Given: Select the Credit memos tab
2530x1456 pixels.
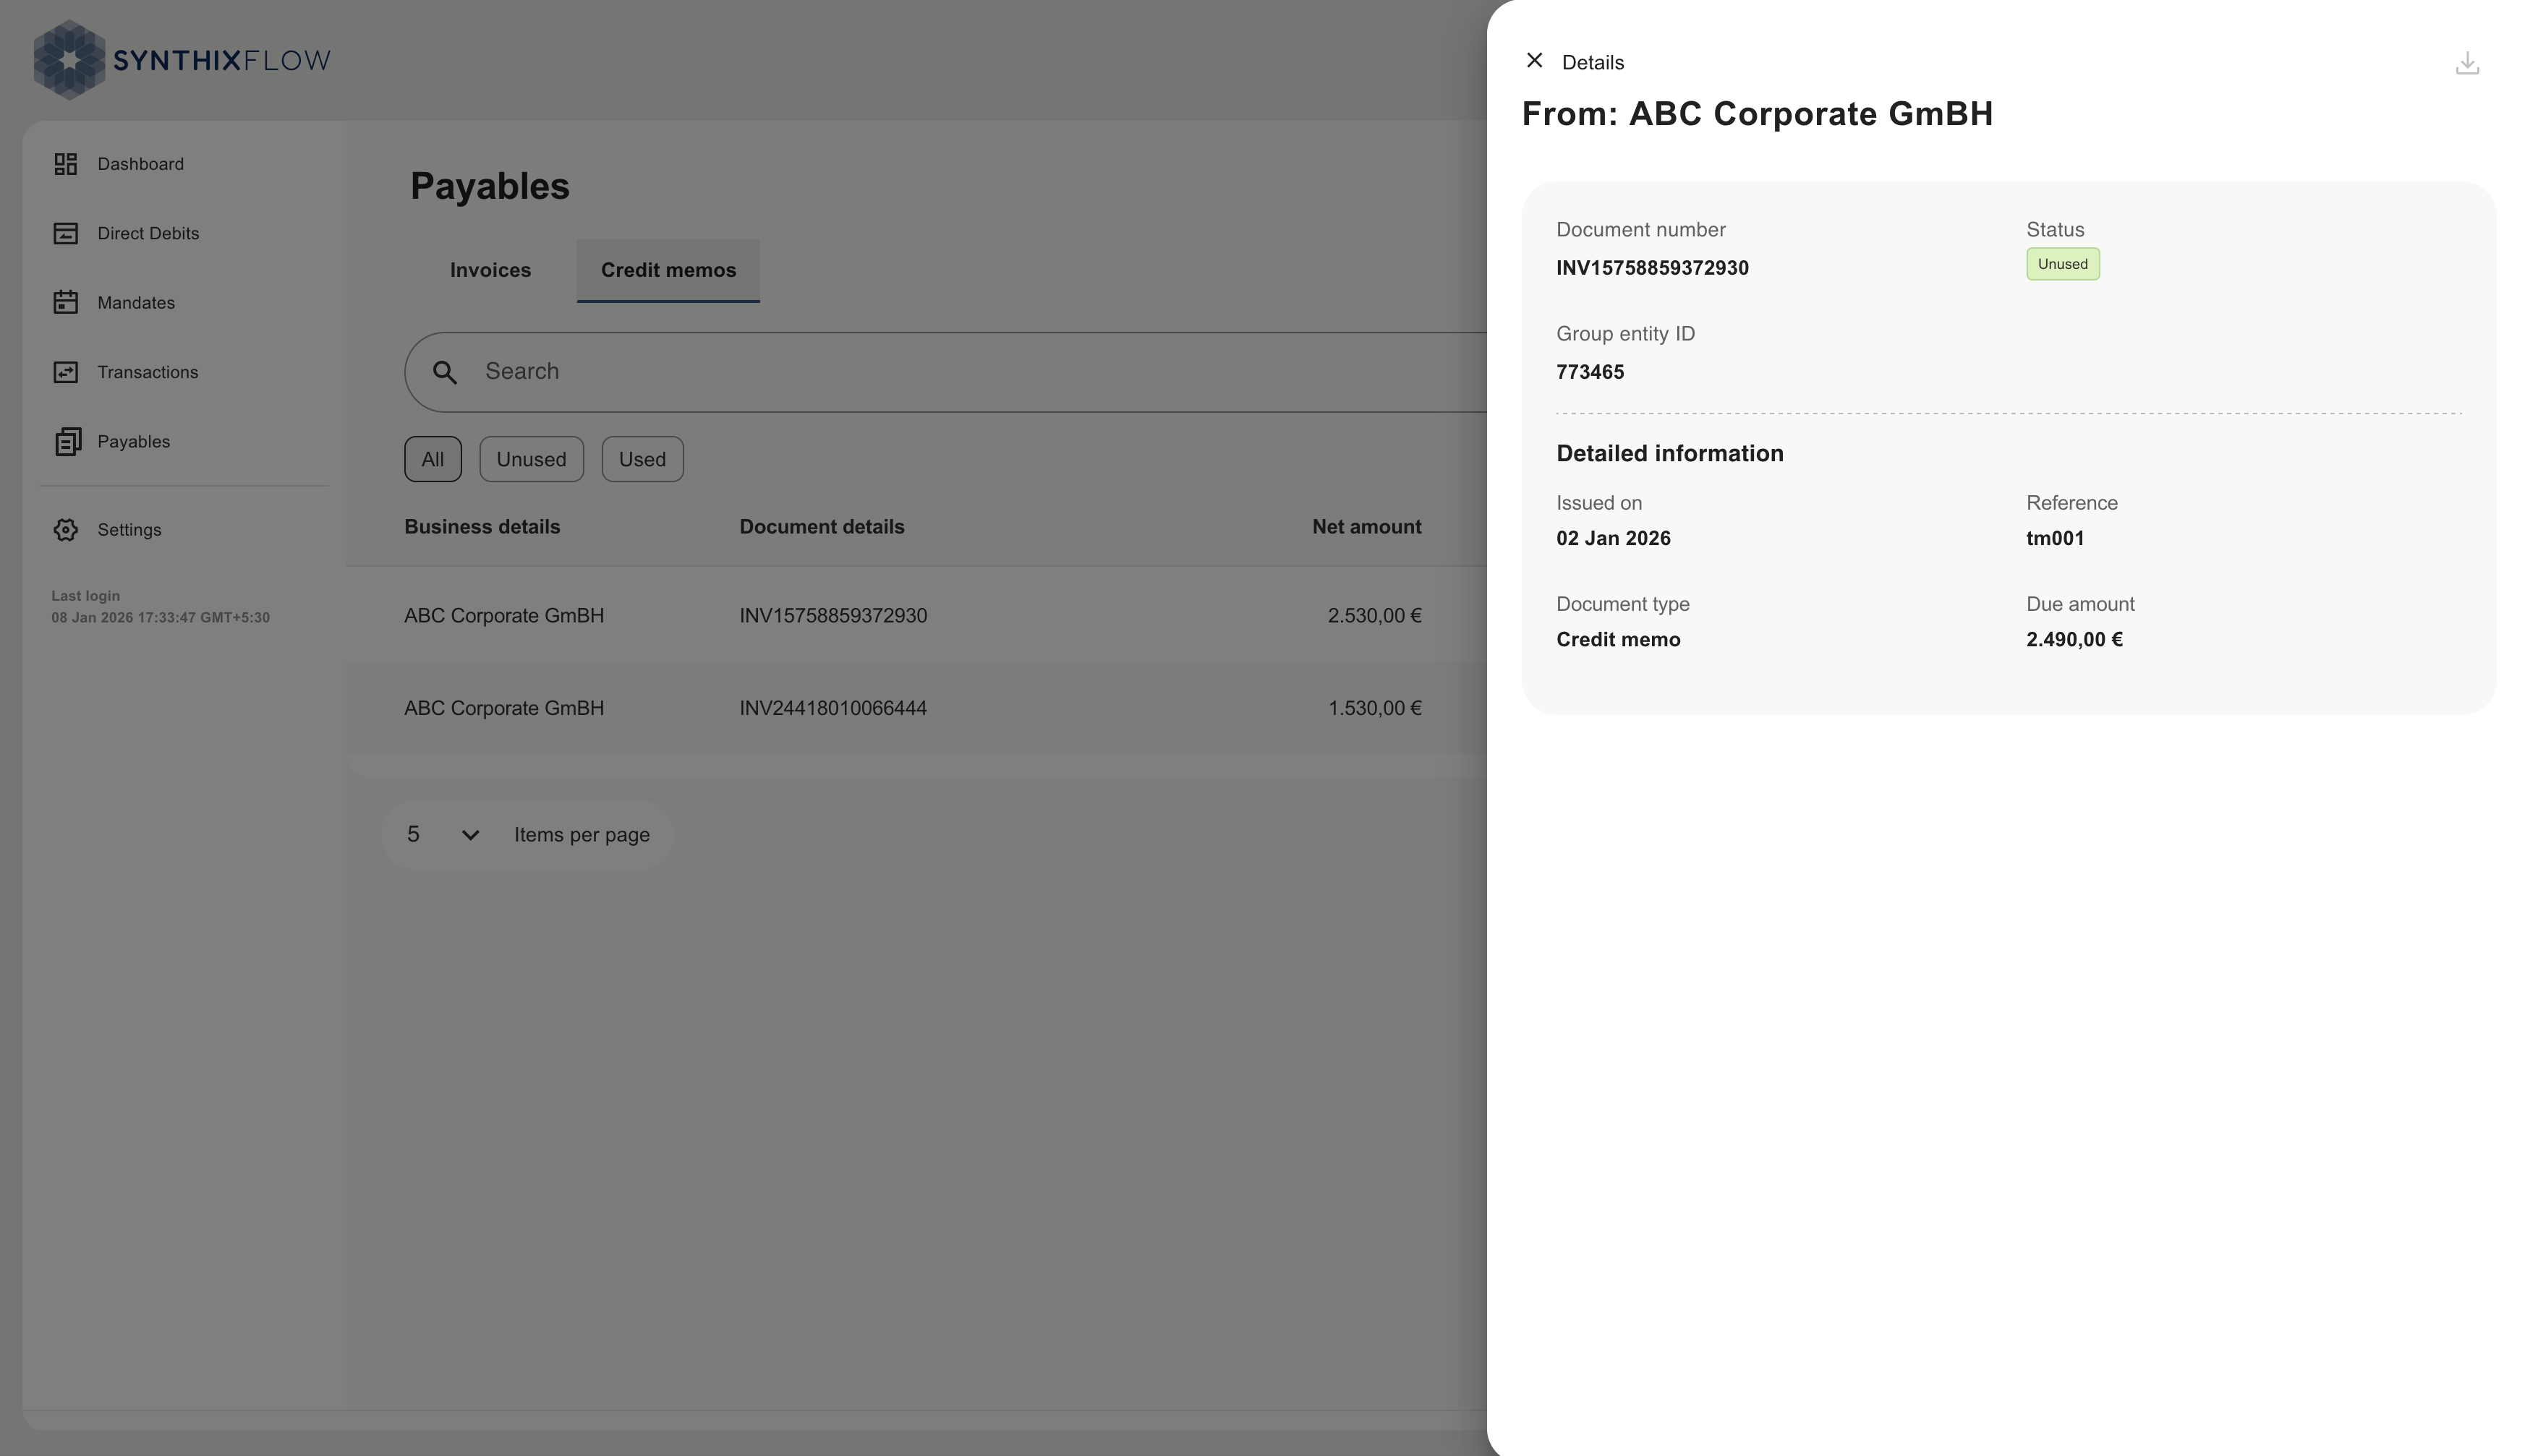Looking at the screenshot, I should point(668,270).
